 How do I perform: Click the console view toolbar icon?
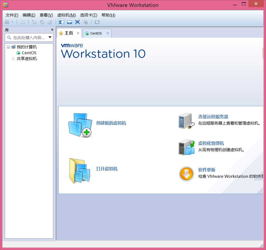tap(97, 22)
